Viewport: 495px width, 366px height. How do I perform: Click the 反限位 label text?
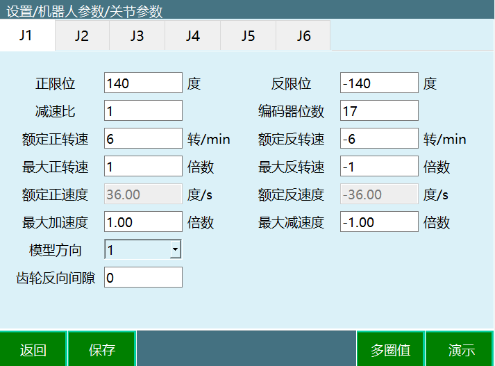[x=291, y=84]
